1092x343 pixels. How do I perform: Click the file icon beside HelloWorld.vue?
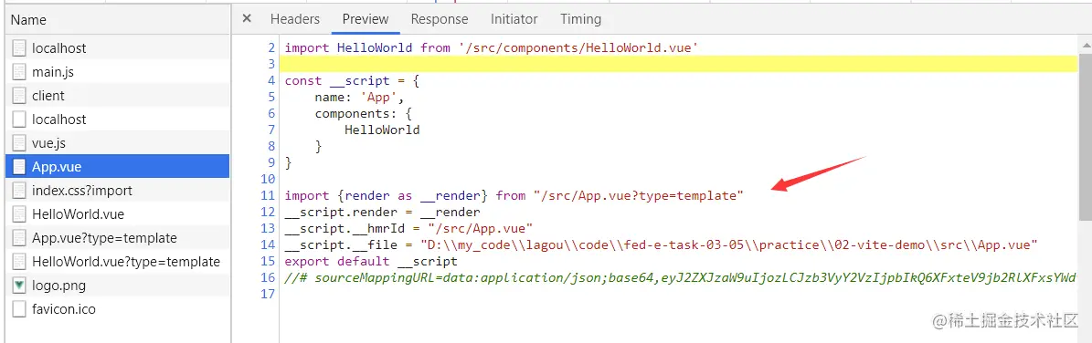(x=19, y=213)
